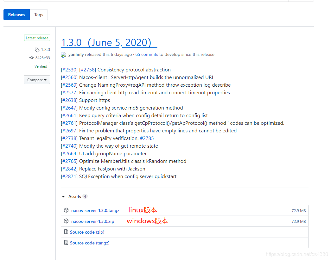Viewport: 331px width, 260px height.
Task: Open issue #2530
Action: [x=69, y=70]
